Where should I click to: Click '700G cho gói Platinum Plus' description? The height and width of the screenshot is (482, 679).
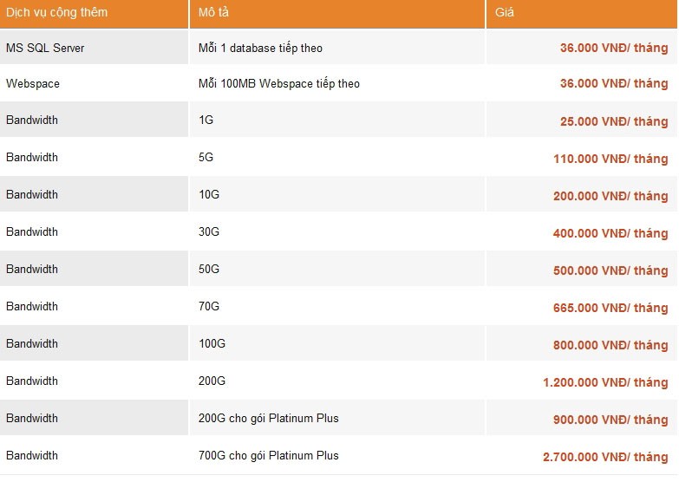[269, 456]
